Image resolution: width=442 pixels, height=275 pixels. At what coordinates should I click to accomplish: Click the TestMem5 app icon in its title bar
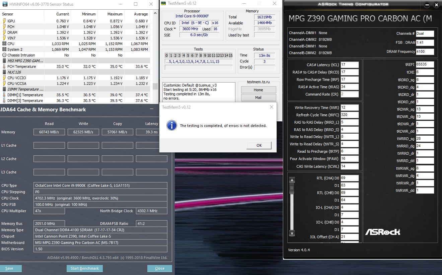click(x=163, y=3)
